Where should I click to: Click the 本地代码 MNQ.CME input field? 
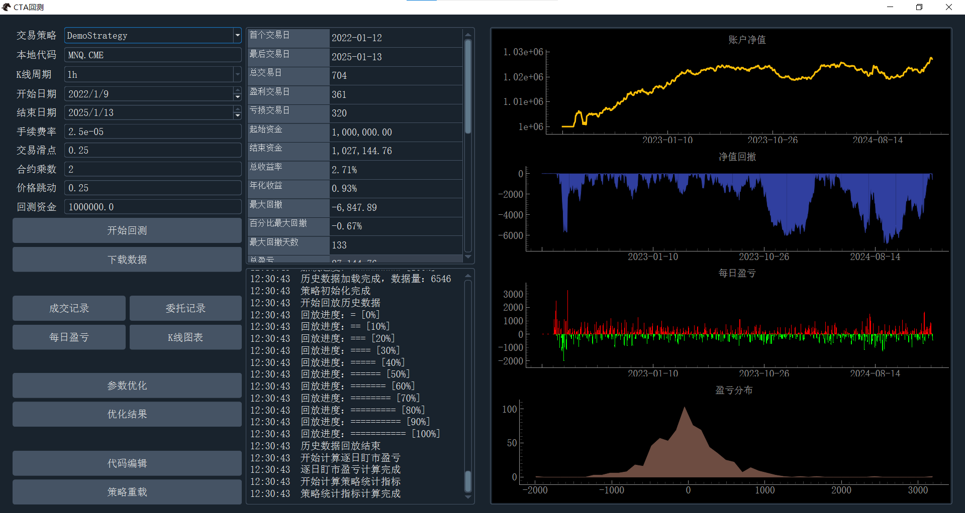153,55
